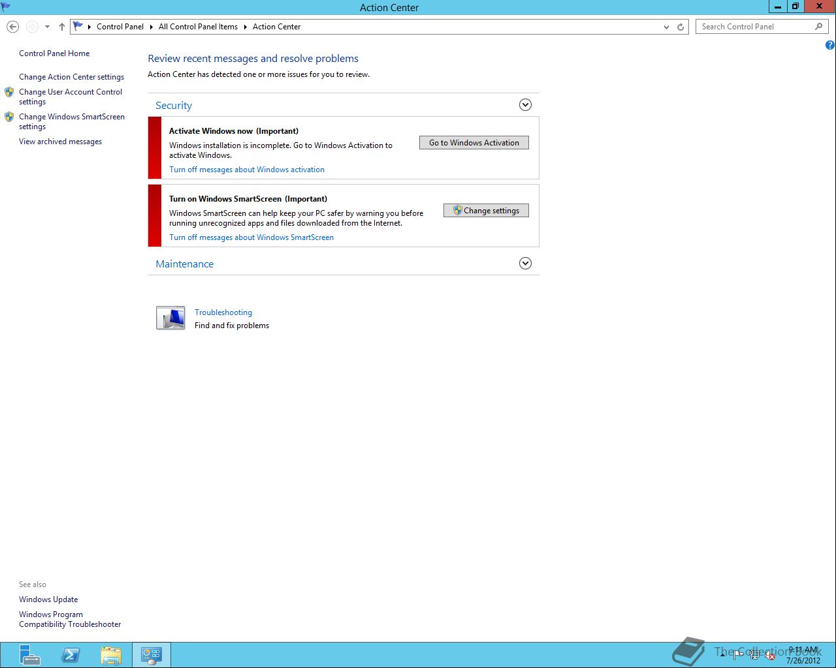Open Change Windows SmartScreen settings link
The image size is (836, 668).
[x=72, y=121]
